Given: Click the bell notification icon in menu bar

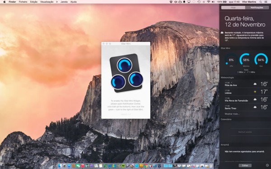Looking at the screenshot, I should [184, 2].
